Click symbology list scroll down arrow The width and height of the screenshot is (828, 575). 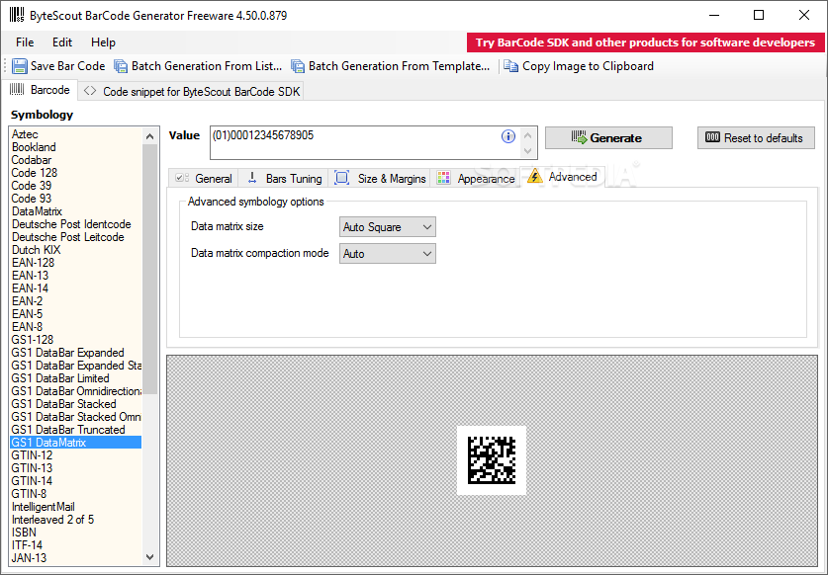[x=150, y=556]
